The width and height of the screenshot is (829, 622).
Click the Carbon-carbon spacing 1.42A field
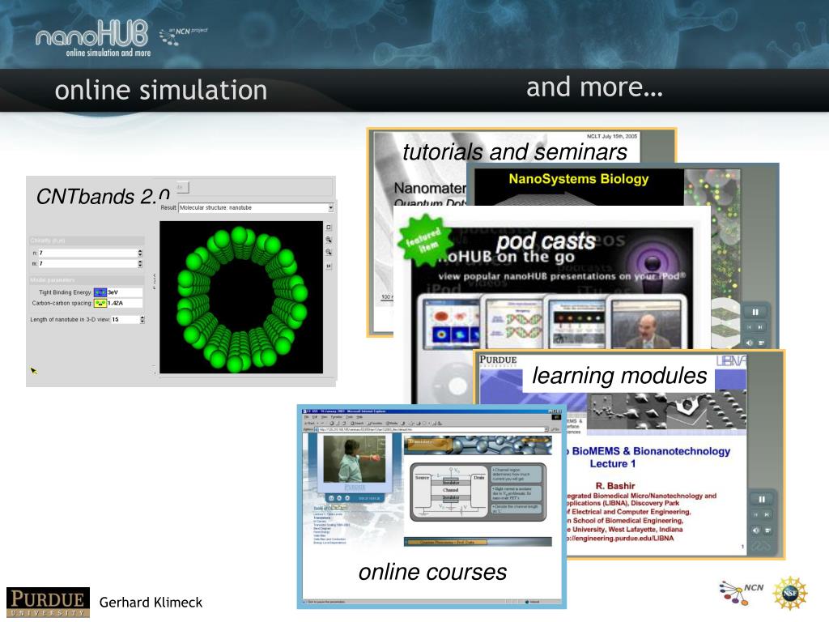[x=125, y=303]
